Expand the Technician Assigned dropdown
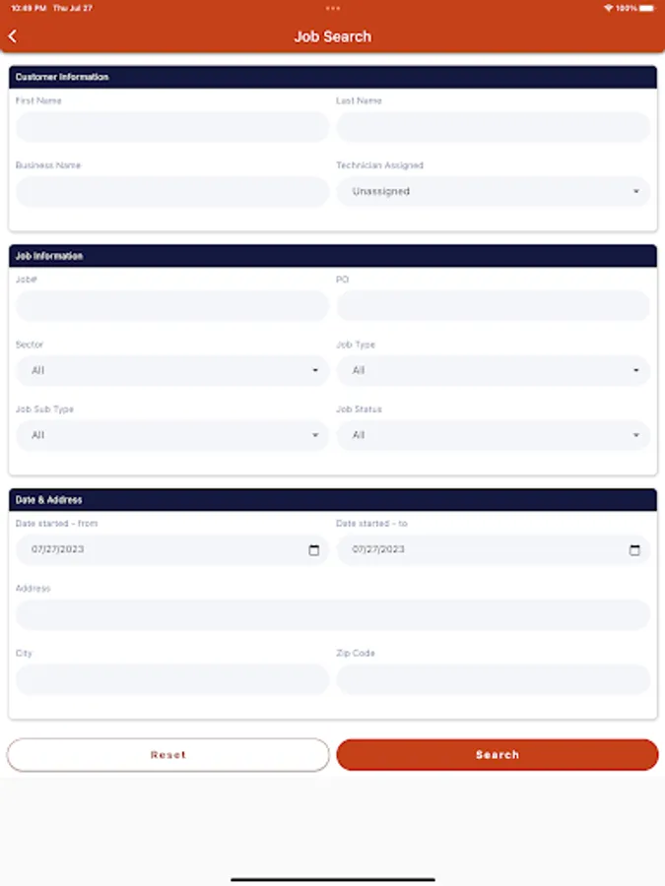 point(493,192)
